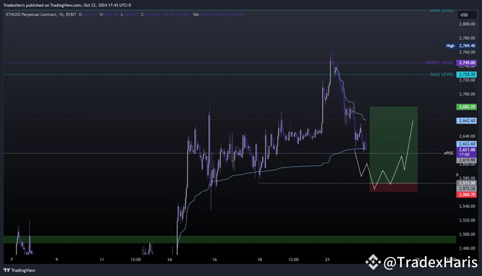Click the TradingView logo
Viewport: 482px width, 276px height.
tap(19, 270)
